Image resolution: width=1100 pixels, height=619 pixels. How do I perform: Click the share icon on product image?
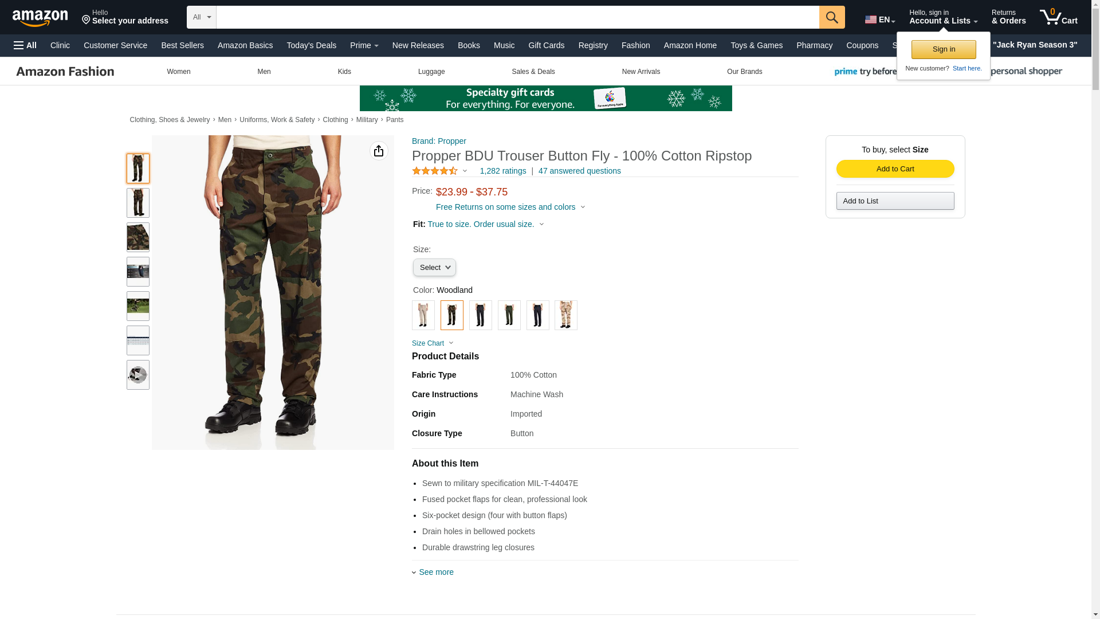pos(379,151)
